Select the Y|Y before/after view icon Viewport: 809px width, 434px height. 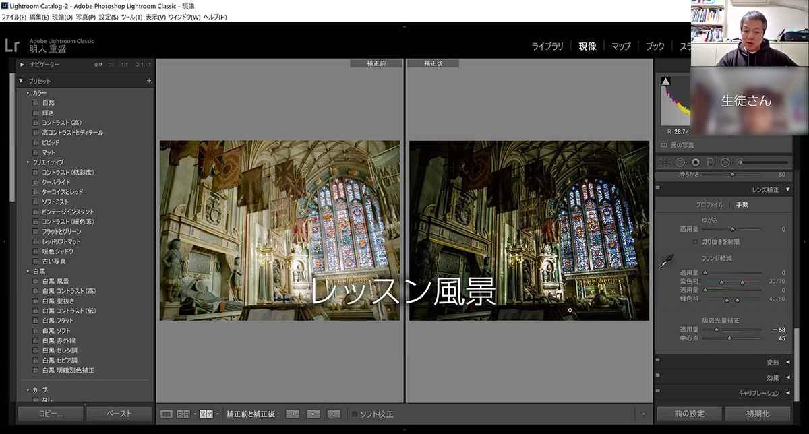[x=206, y=414]
